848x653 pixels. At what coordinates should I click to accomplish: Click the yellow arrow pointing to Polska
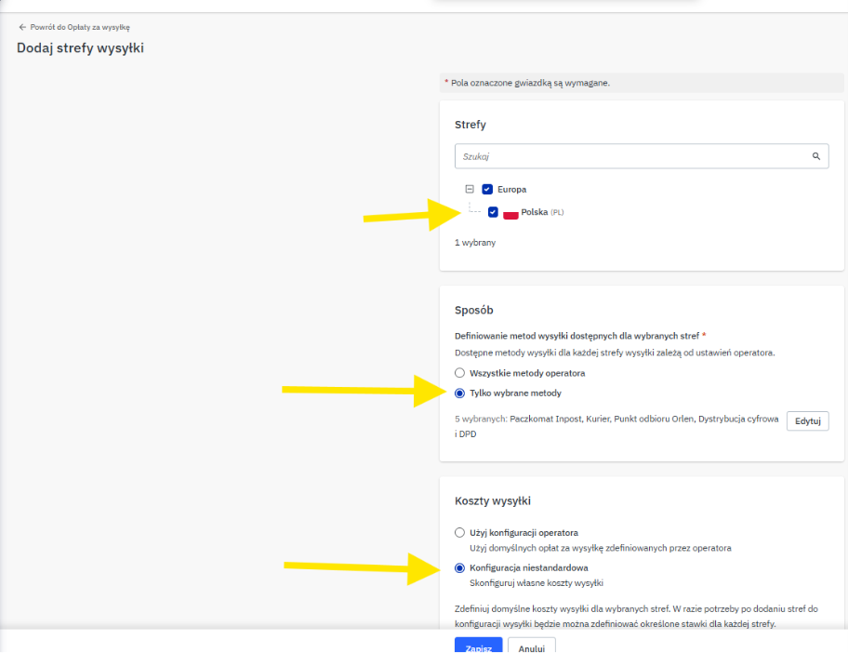pos(409,215)
